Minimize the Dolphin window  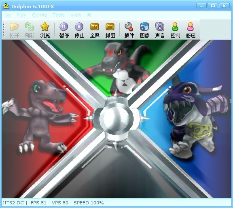click(x=201, y=6)
